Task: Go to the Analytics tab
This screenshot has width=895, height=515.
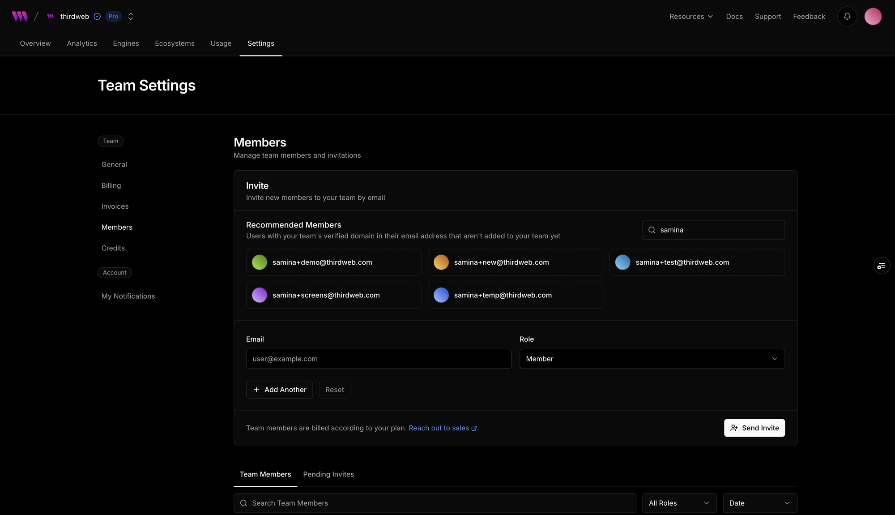Action: coord(82,43)
